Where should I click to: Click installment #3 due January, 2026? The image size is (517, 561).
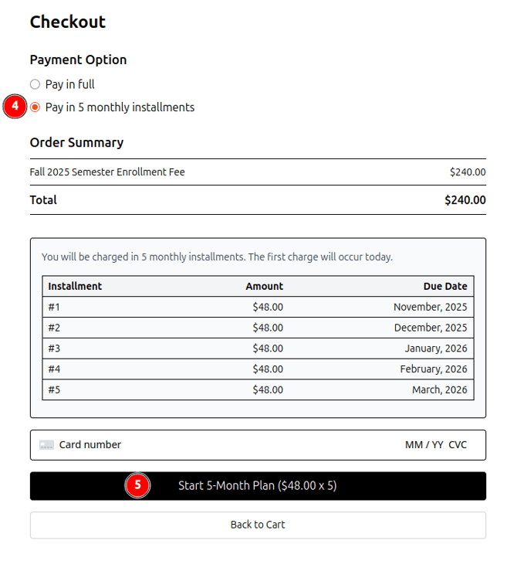(x=258, y=348)
